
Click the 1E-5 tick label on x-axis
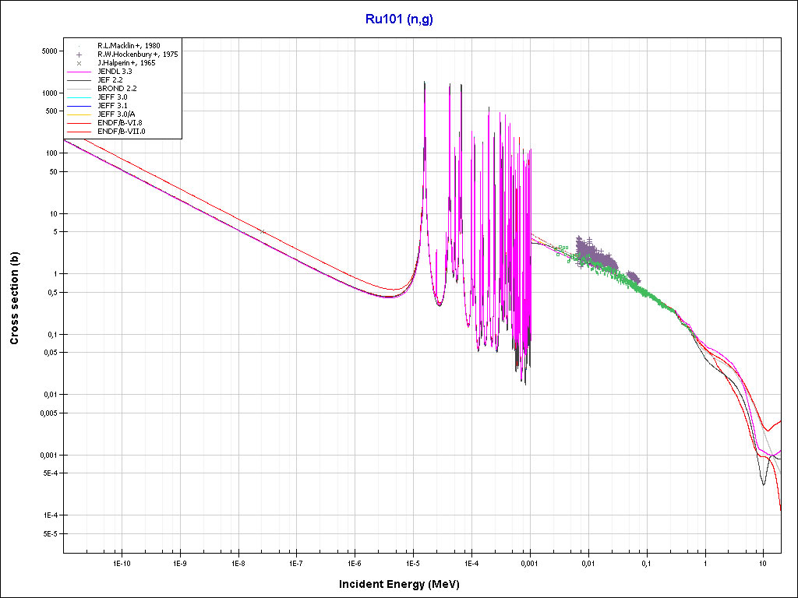click(413, 561)
